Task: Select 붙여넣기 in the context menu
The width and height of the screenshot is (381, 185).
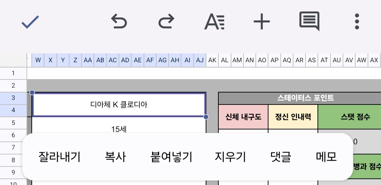Action: coord(171,157)
